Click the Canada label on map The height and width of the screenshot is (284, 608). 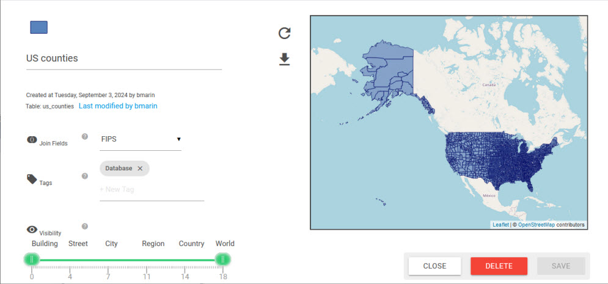point(489,84)
